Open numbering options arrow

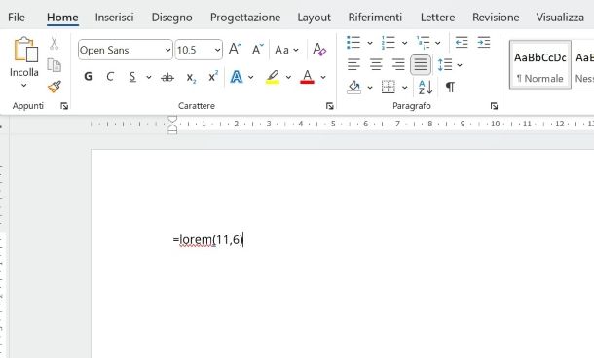404,43
